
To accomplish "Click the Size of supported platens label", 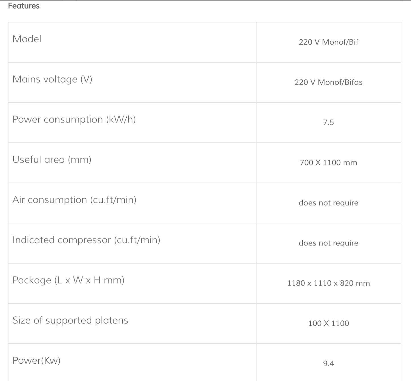I will pos(70,320).
